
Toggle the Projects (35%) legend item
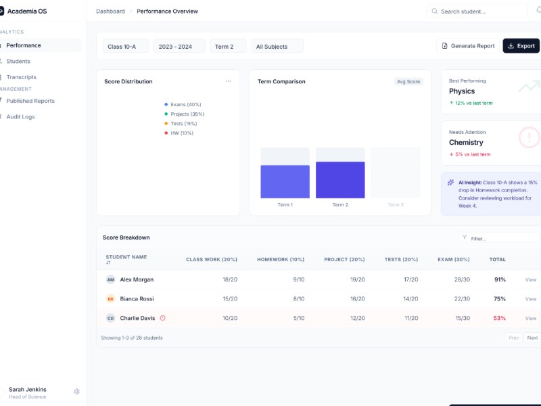(184, 114)
